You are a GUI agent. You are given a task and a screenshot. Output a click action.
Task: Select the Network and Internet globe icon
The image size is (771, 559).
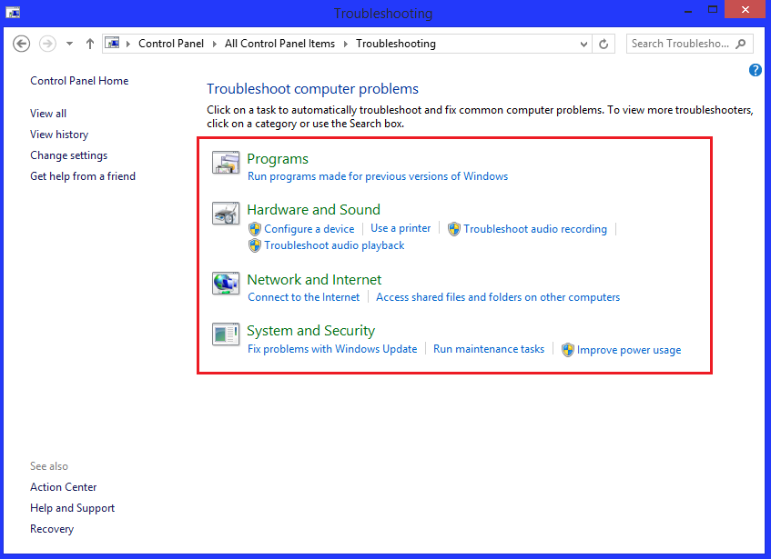[x=226, y=284]
